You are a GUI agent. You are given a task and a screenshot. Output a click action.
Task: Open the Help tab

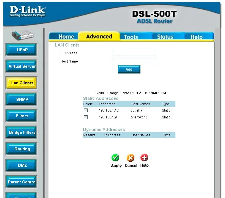point(197,37)
